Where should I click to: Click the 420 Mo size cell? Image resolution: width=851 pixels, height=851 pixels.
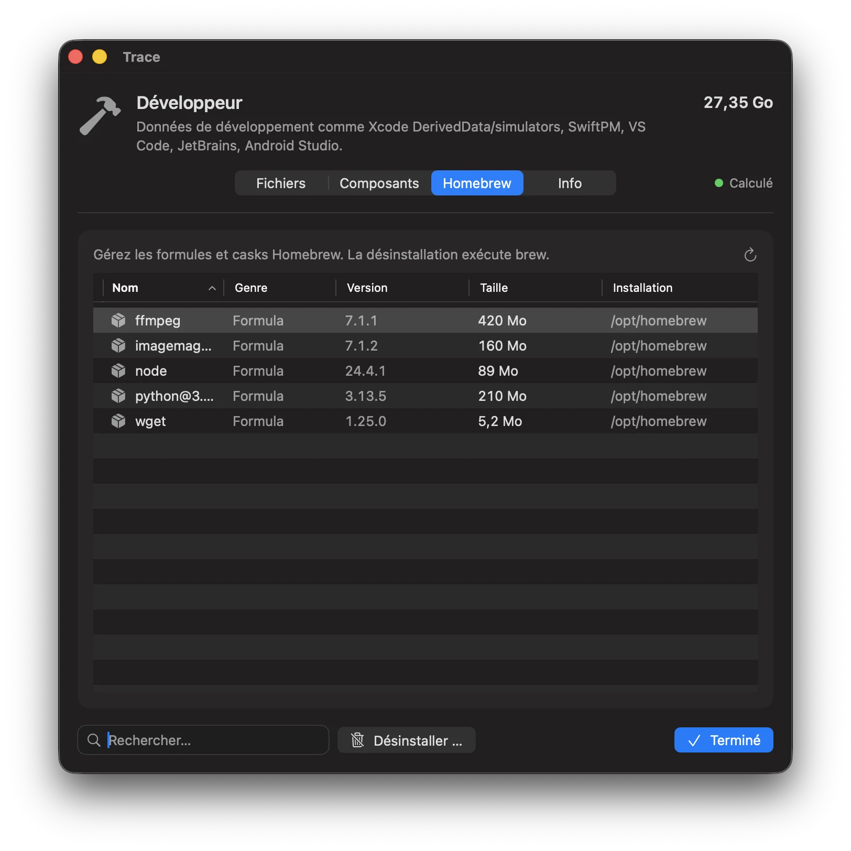(x=502, y=320)
